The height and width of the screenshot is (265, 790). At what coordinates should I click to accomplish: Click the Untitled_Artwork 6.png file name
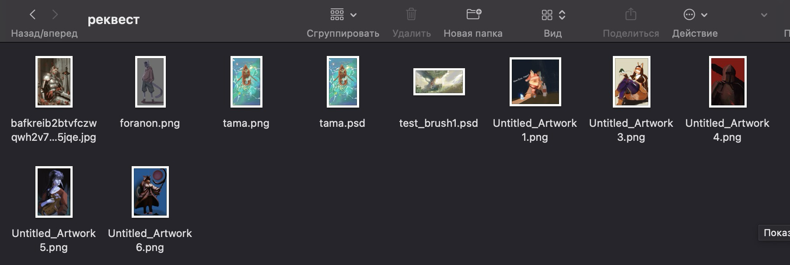[x=150, y=240]
